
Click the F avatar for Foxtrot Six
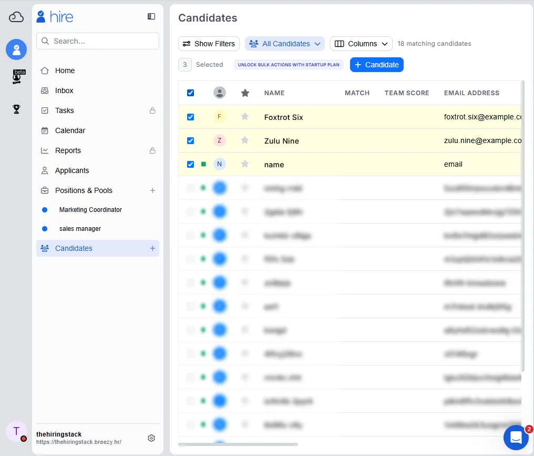[219, 117]
